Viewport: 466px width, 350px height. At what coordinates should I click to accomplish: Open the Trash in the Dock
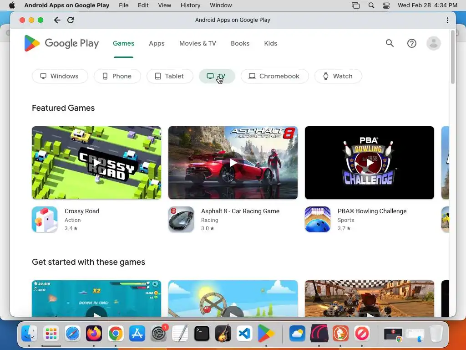pyautogui.click(x=436, y=333)
